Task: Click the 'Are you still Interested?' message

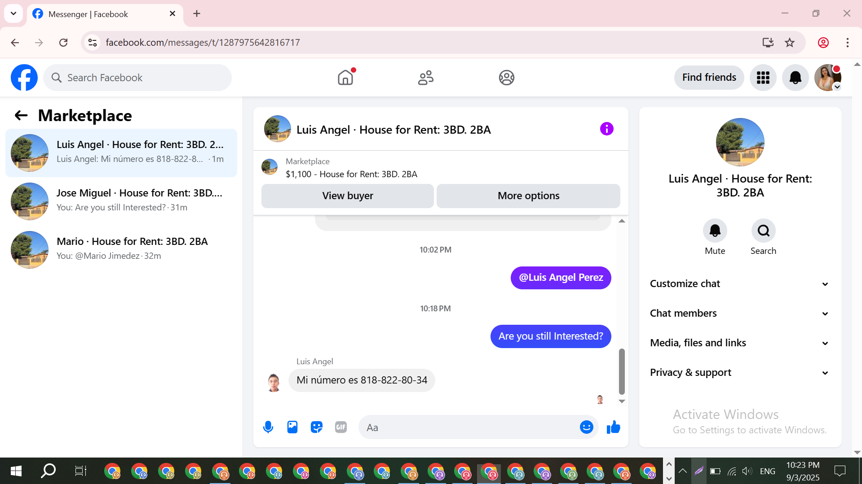Action: coord(551,336)
